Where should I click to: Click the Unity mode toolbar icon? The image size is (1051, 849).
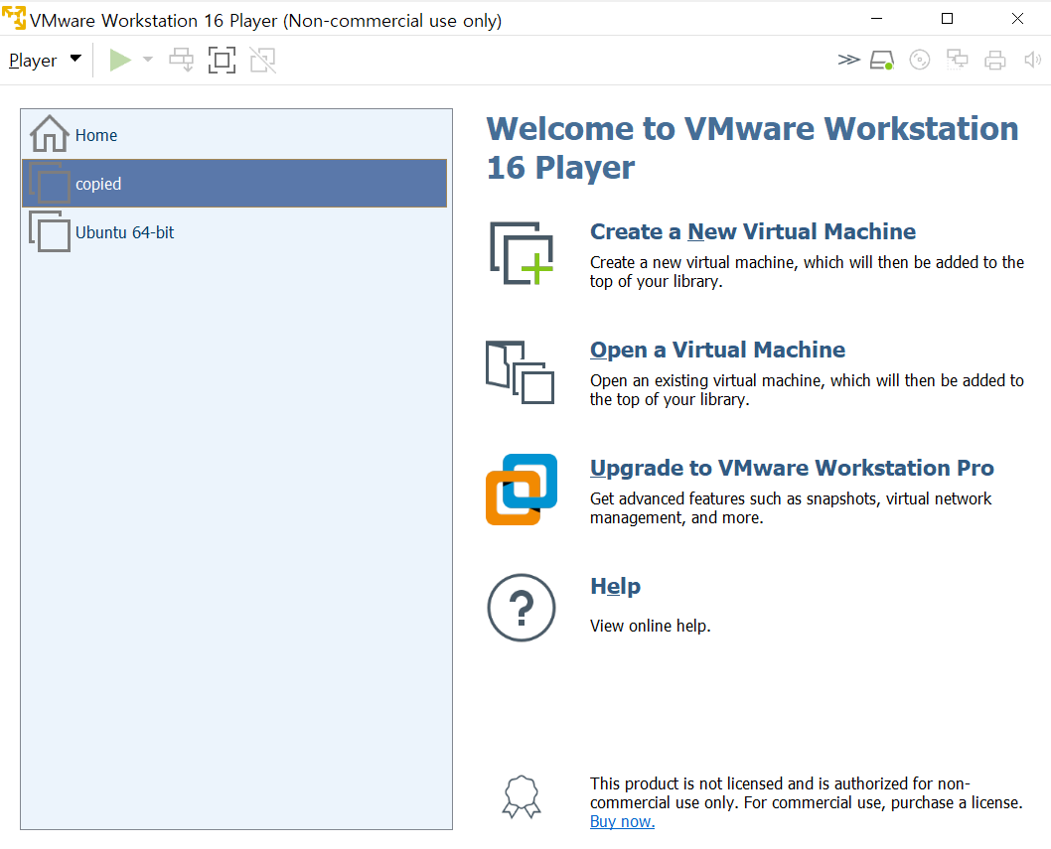coord(262,60)
